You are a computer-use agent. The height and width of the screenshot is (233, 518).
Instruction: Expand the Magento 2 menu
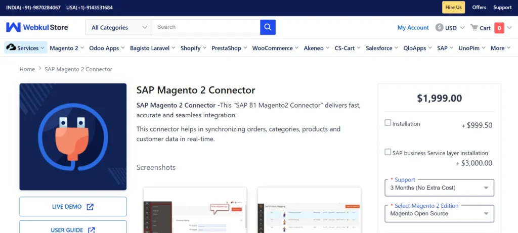(x=67, y=48)
